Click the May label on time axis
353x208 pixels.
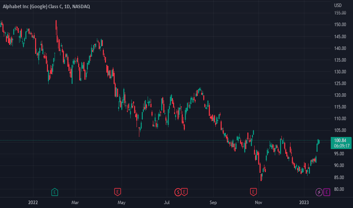click(x=122, y=202)
